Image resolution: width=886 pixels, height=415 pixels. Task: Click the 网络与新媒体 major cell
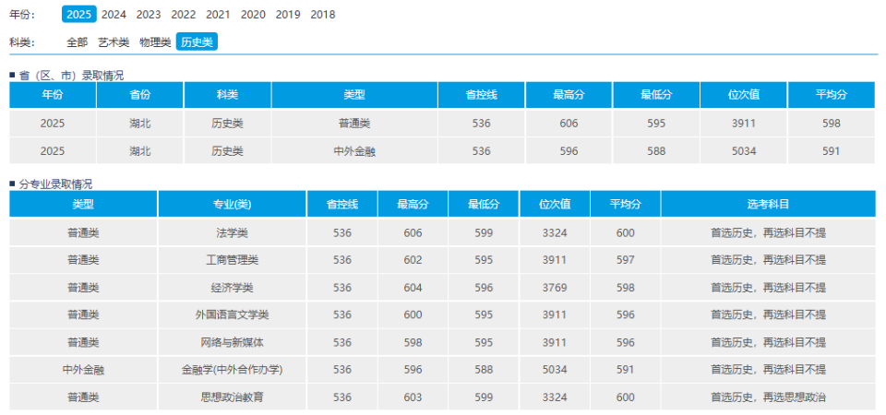pos(233,343)
